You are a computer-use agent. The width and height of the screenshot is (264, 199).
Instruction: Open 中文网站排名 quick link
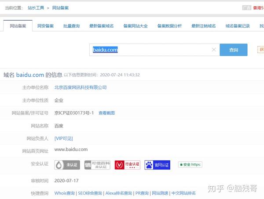(183, 193)
